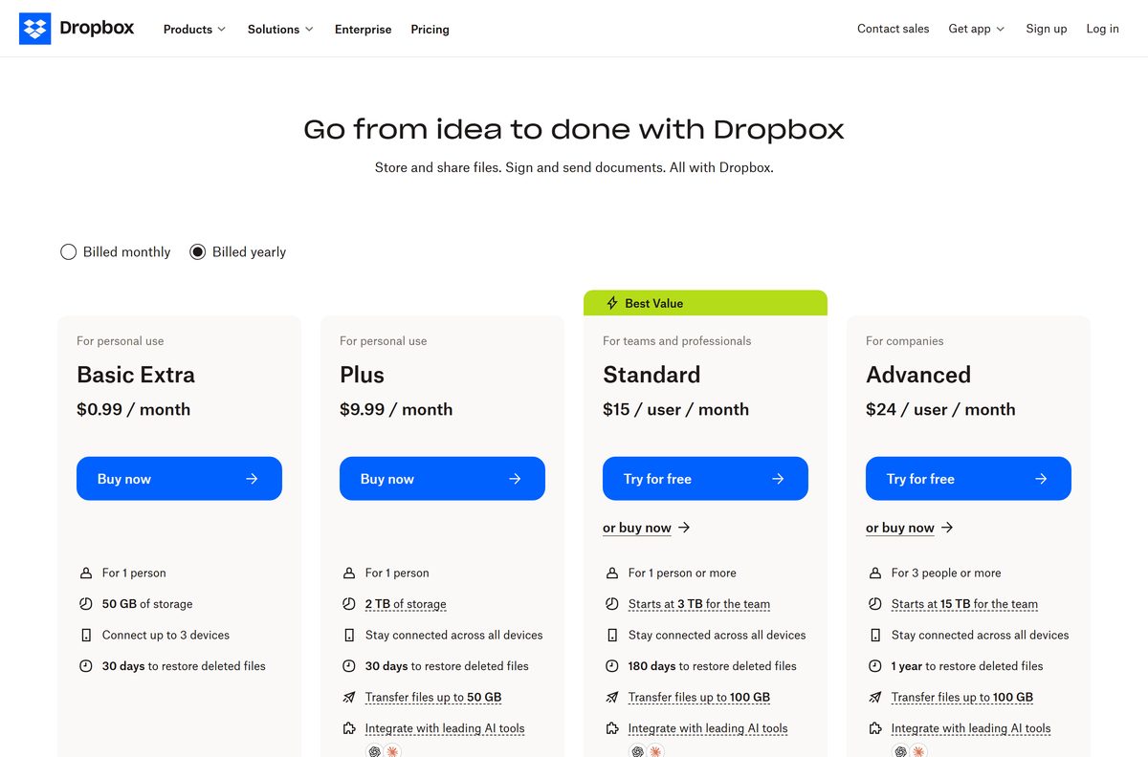
Task: Click '2 TB of storage' underlined text in Plus
Action: point(406,604)
